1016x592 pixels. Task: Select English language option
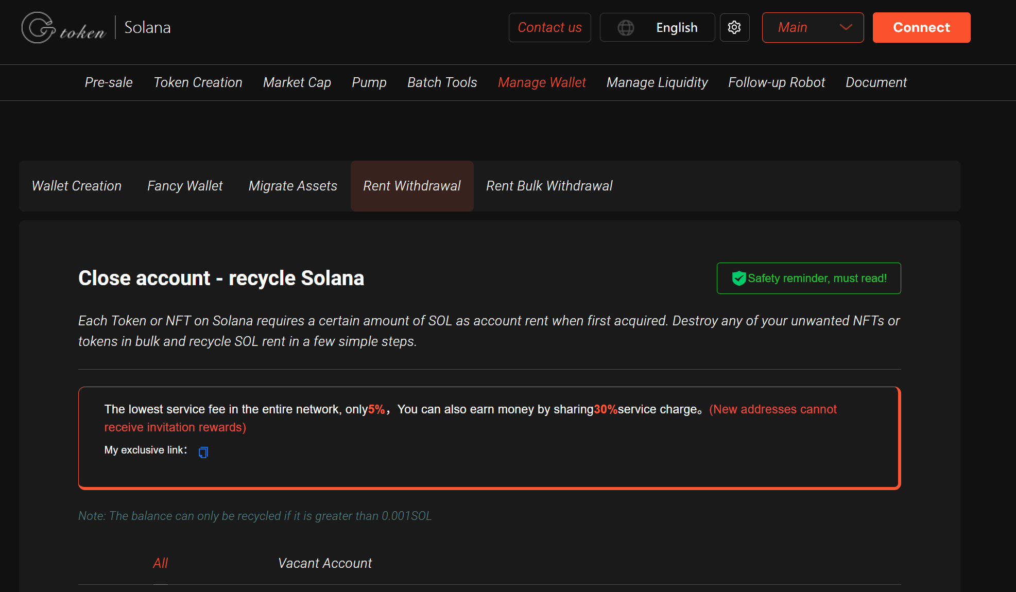[x=677, y=27]
